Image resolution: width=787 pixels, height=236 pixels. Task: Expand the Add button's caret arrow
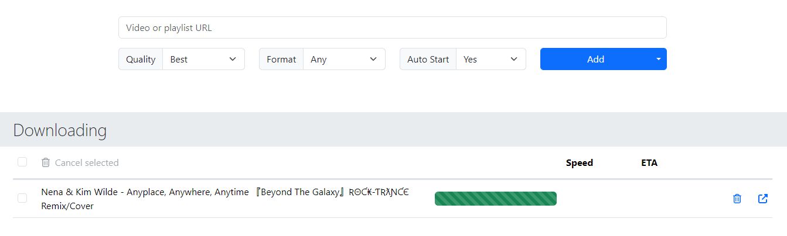point(658,59)
